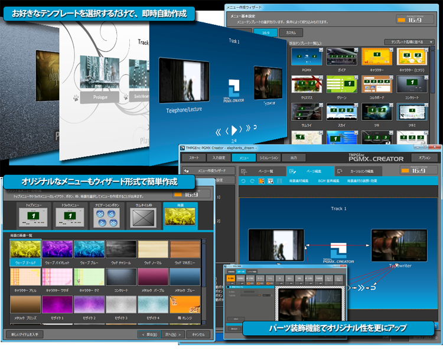Pick ウッド マホガニー background
Image resolution: width=443 pixels, height=354 pixels.
(x=185, y=253)
